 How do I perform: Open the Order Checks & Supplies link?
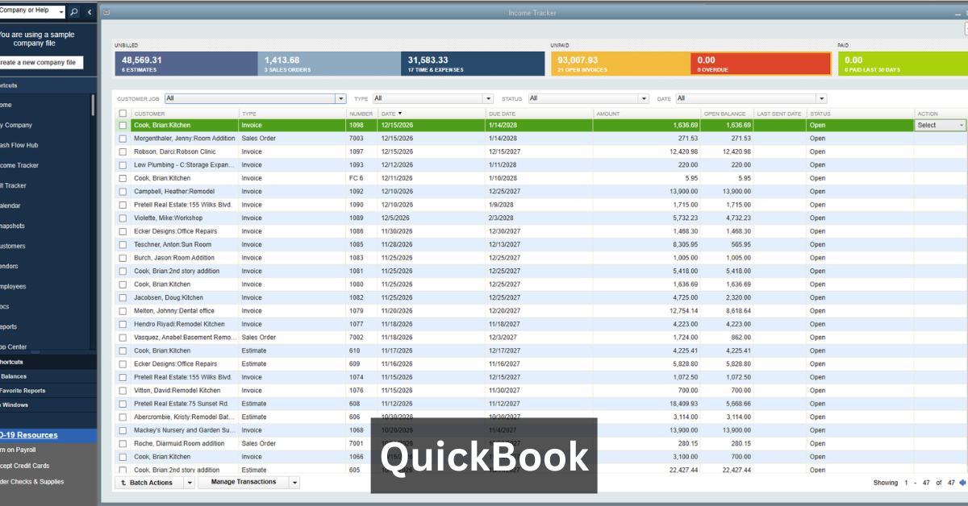coord(32,482)
